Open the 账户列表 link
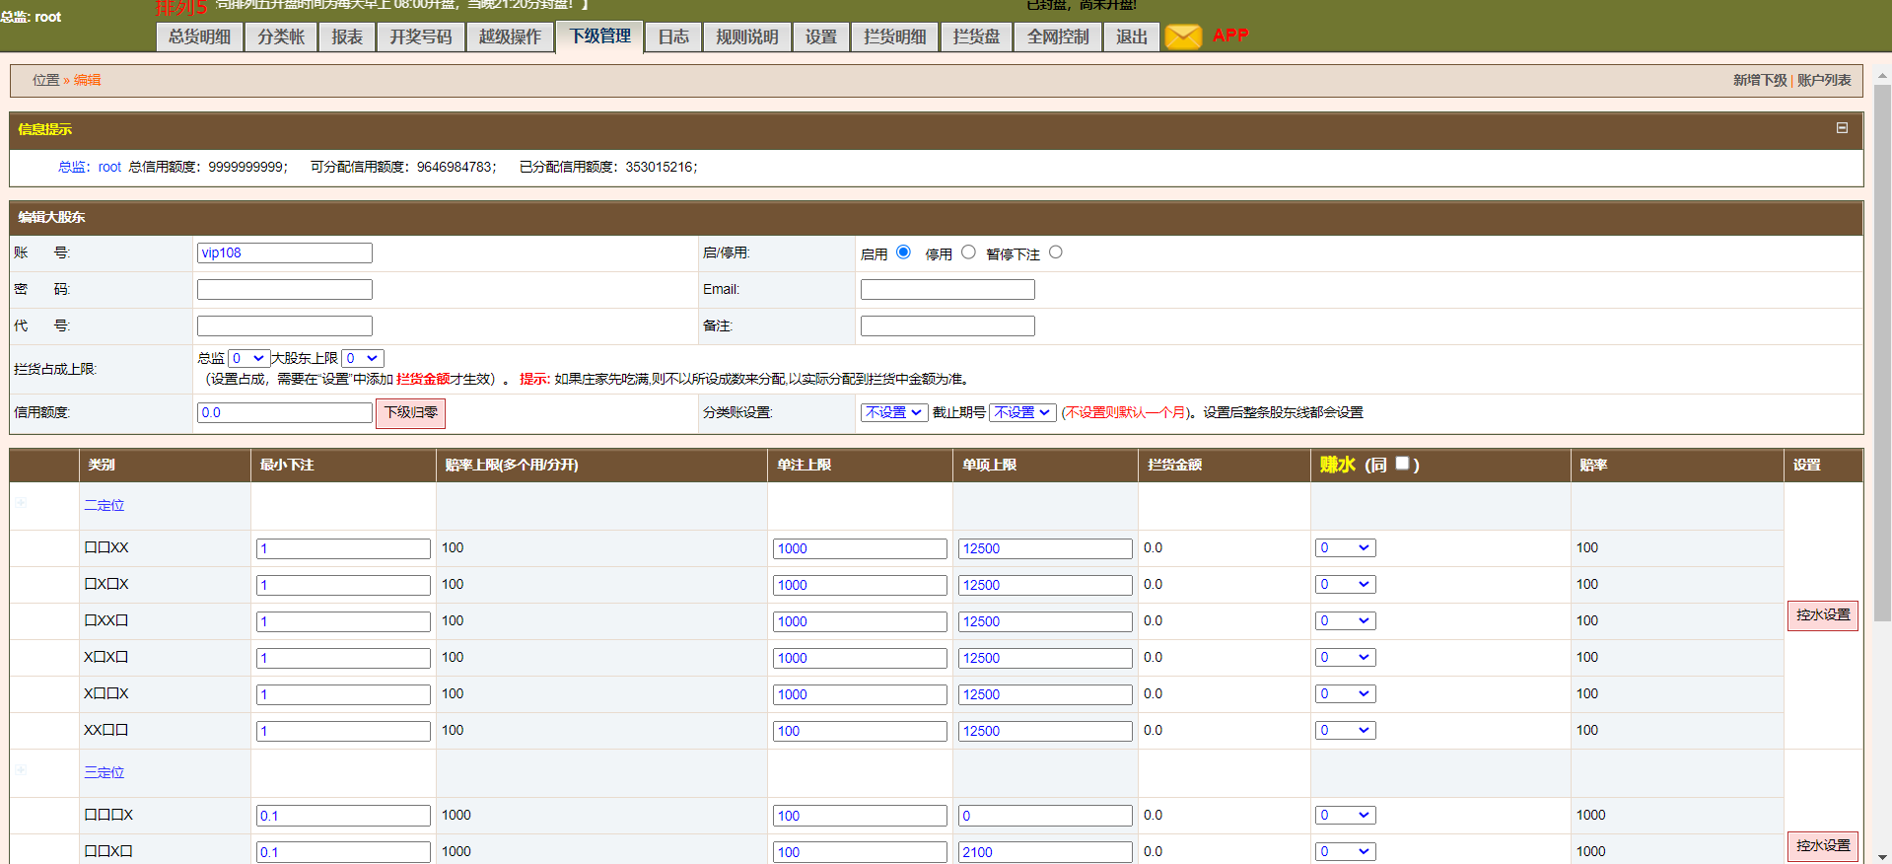 tap(1824, 80)
